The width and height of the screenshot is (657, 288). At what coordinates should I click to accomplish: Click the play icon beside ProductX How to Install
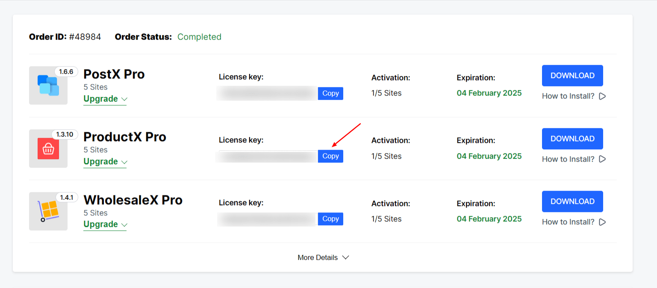603,159
